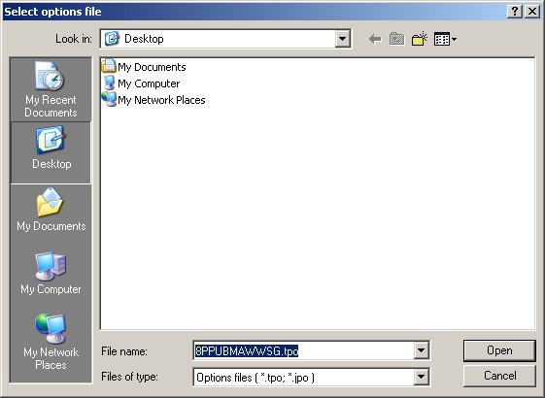Select My Computer in file list
The height and width of the screenshot is (398, 545).
(141, 83)
